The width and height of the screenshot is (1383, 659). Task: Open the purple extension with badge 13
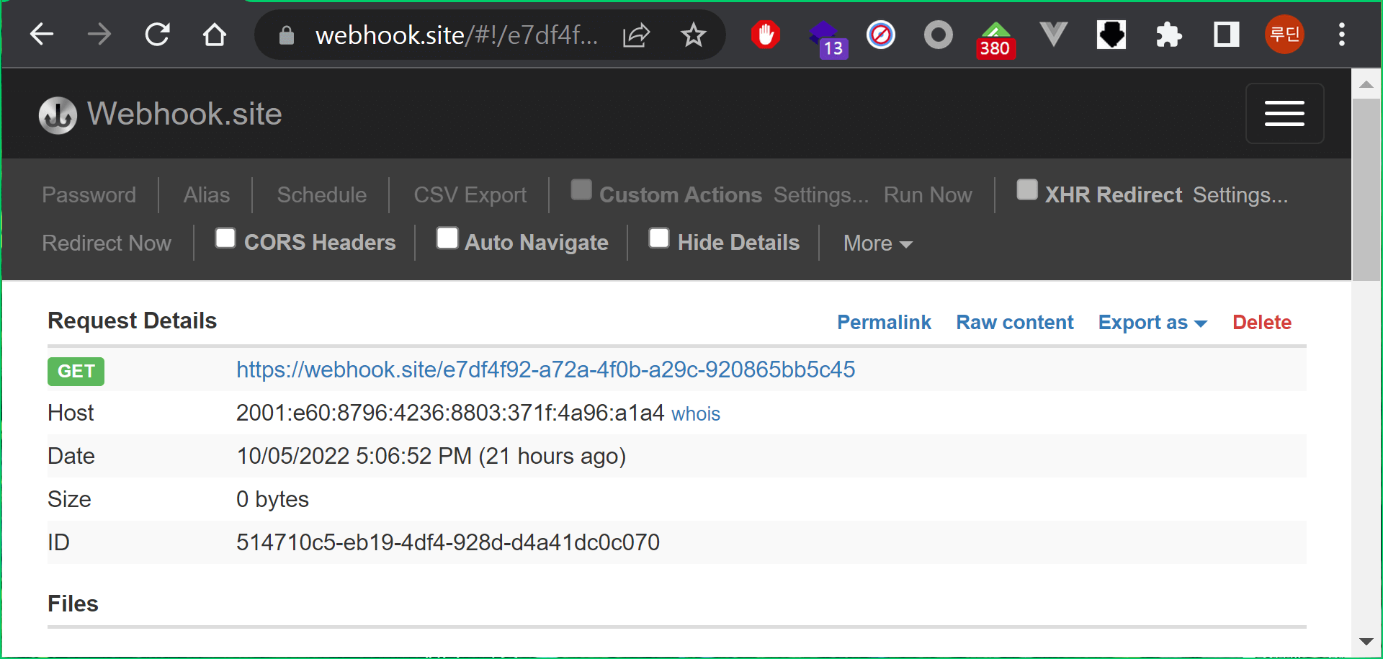coord(827,38)
